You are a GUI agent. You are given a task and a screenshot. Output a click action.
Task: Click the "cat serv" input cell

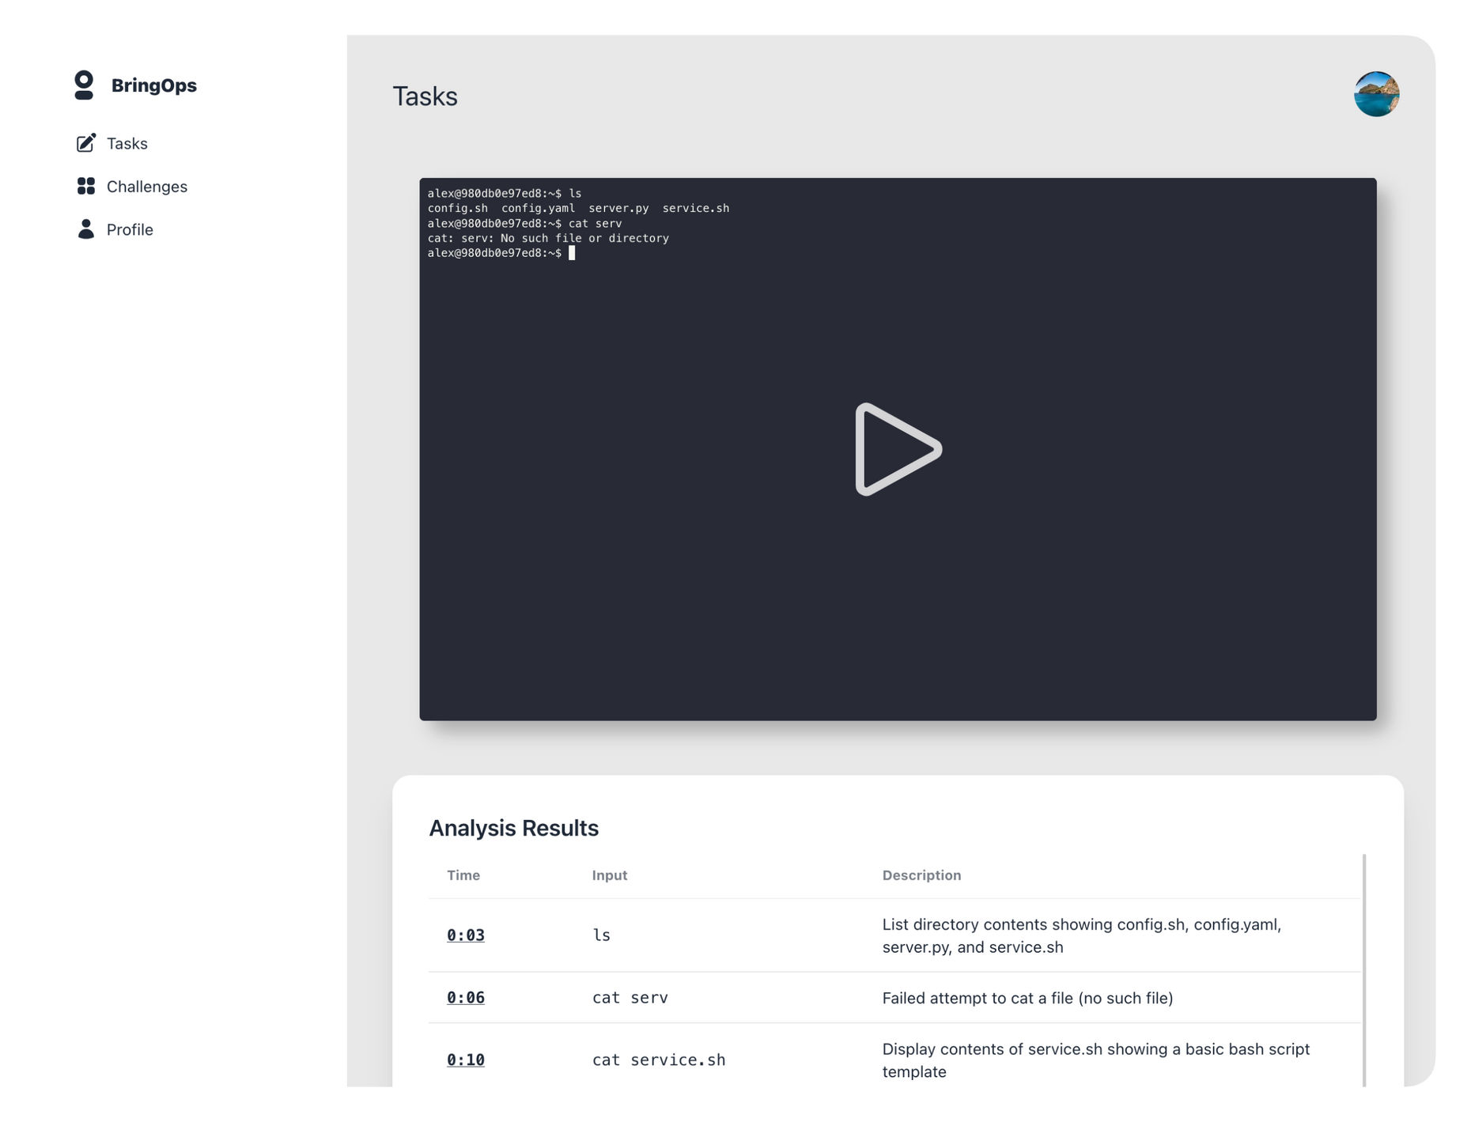click(630, 998)
